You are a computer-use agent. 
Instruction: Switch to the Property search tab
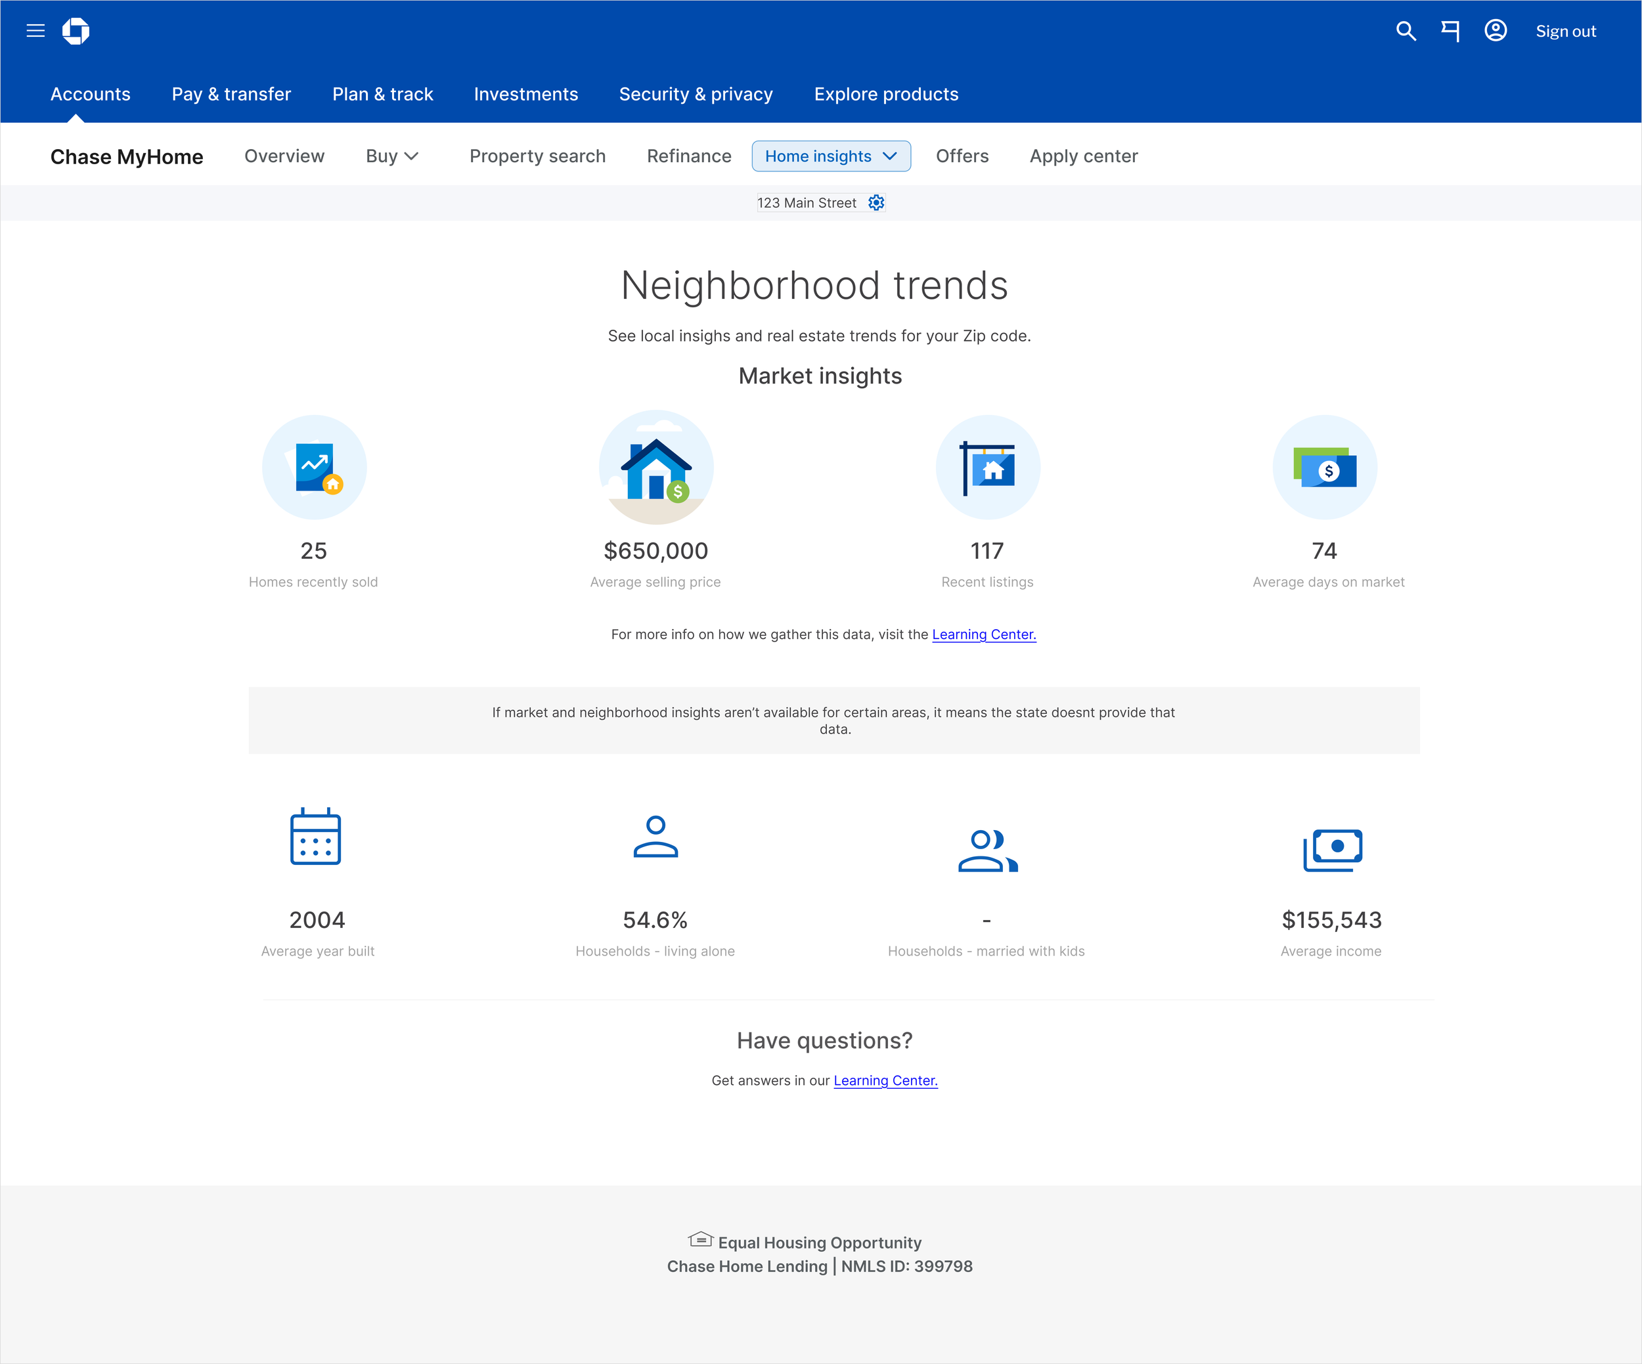point(538,156)
